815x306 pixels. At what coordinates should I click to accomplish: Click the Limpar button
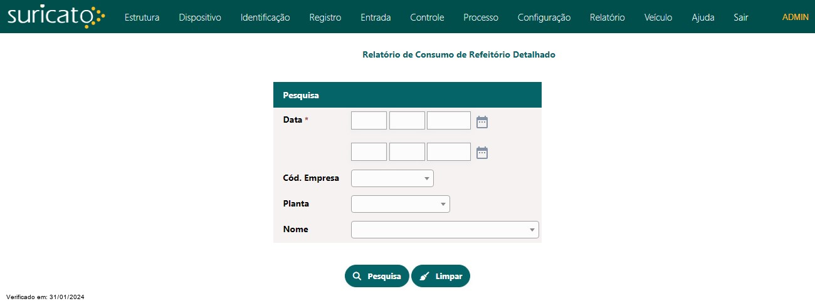pyautogui.click(x=441, y=276)
